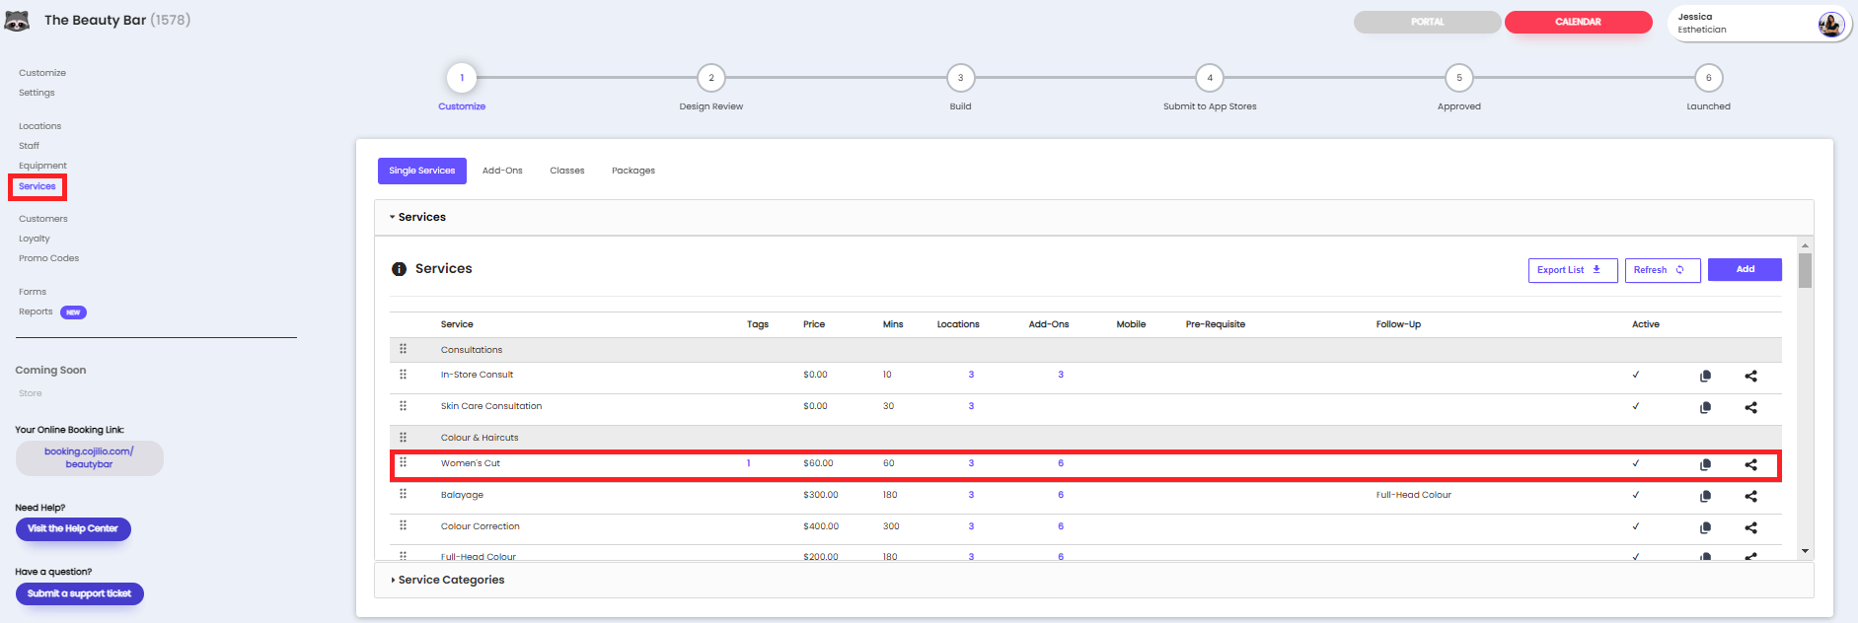This screenshot has height=623, width=1858.
Task: Share the Skin Care Consultation service
Action: click(x=1750, y=407)
